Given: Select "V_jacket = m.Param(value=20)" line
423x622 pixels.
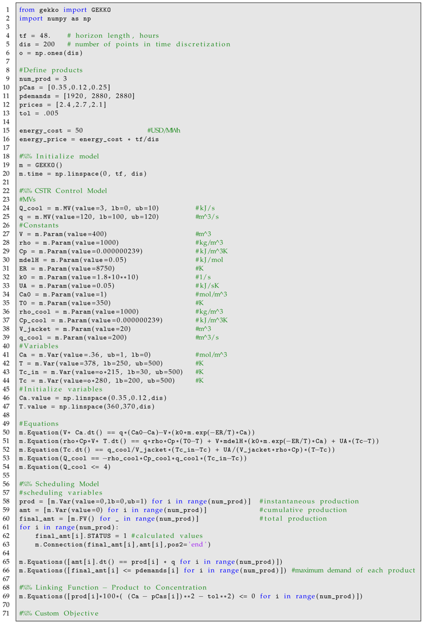Looking at the screenshot, I should 75,329.
